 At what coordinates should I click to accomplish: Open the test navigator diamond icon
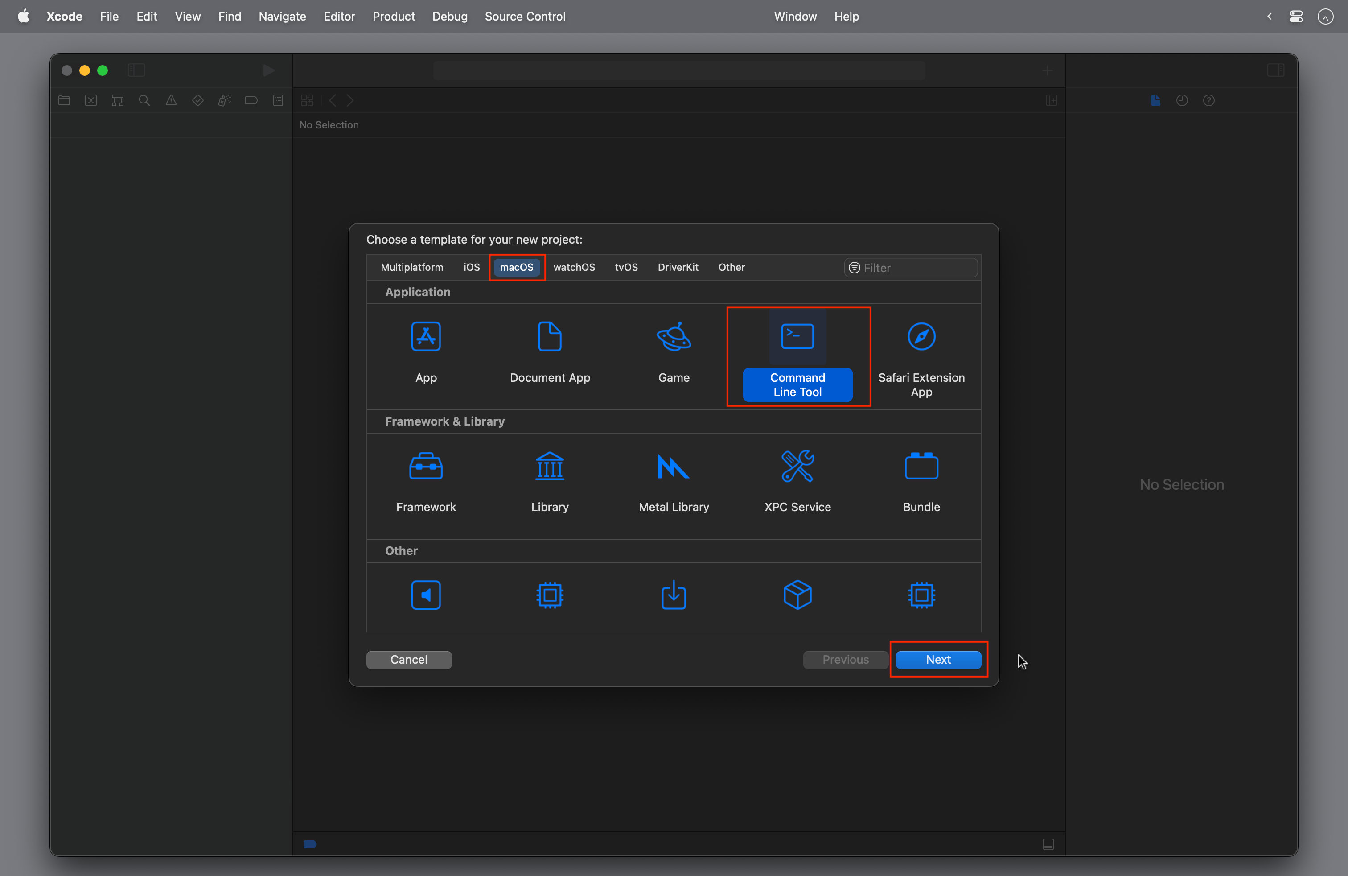(197, 100)
